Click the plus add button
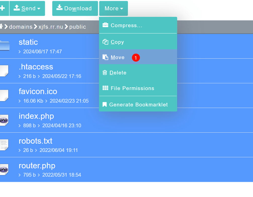The height and width of the screenshot is (197, 253). click(3, 8)
